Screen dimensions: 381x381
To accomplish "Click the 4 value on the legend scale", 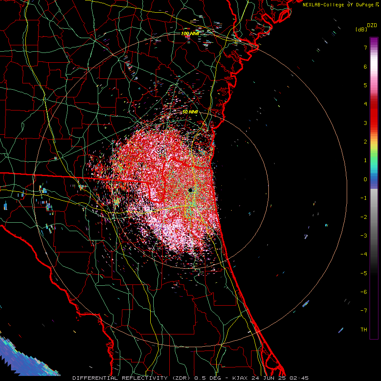I will pos(365,104).
